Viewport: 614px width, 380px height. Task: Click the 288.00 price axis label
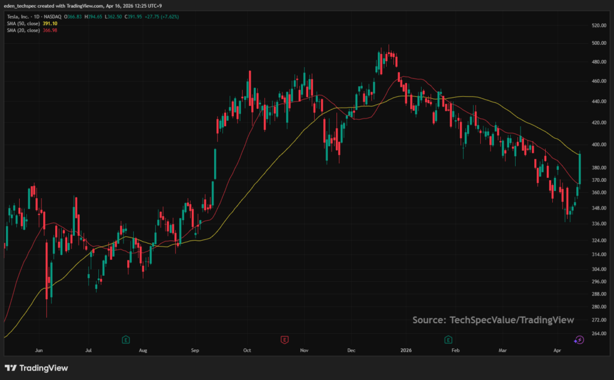click(599, 294)
